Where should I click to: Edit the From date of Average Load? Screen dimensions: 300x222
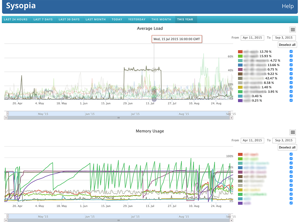[252, 38]
